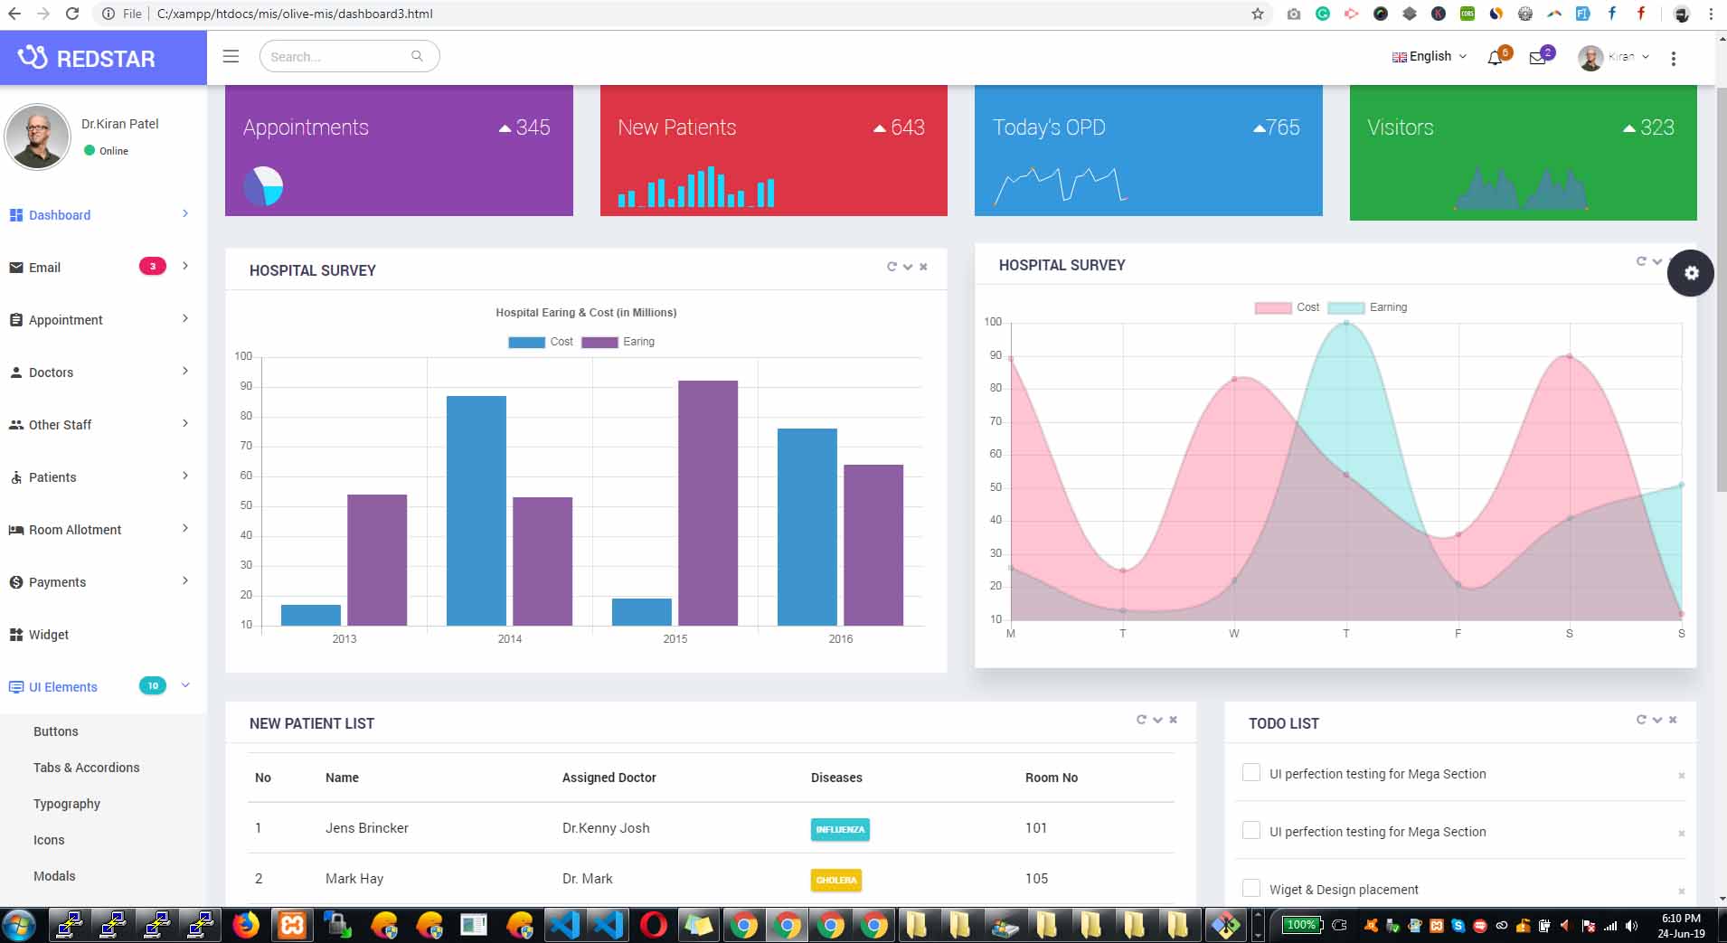Collapse the Todo List panel
Viewport: 1727px width, 943px height.
point(1656,720)
